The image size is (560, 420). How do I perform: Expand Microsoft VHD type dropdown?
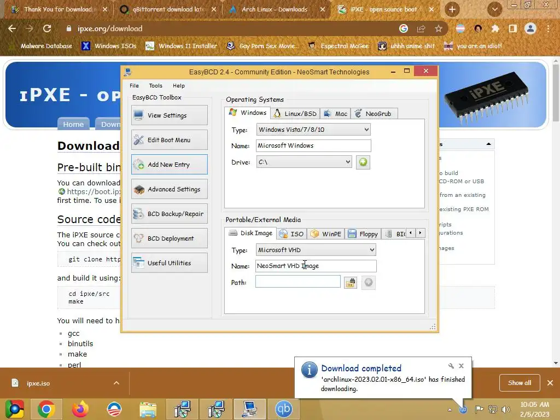(316, 250)
